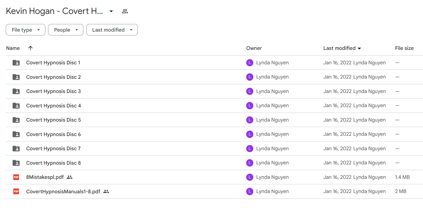
Task: Click the File size column header
Action: click(404, 48)
